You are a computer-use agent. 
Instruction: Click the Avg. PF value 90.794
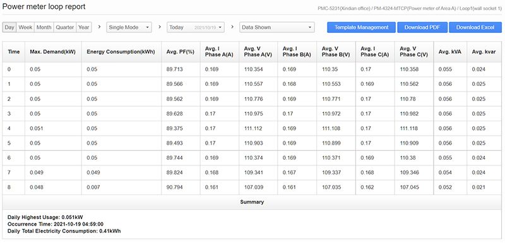(175, 188)
